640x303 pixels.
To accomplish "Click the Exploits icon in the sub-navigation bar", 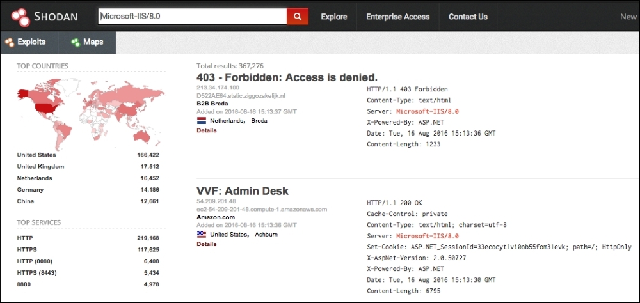I will pos(10,42).
